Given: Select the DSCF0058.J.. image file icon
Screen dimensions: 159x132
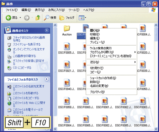Looking at the screenshot, I should (67, 101).
